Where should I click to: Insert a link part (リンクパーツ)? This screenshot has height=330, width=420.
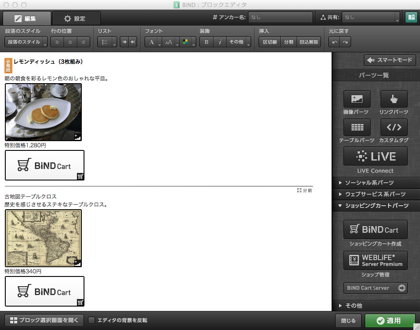pos(394,99)
